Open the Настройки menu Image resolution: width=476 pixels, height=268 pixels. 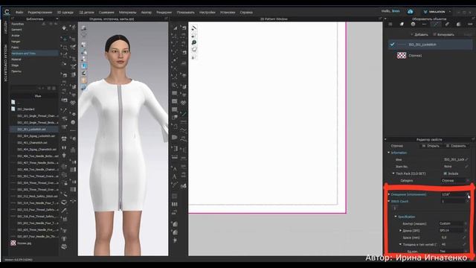208,13
